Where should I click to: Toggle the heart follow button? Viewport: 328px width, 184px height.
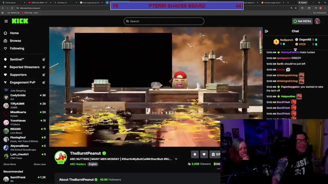click(x=204, y=154)
